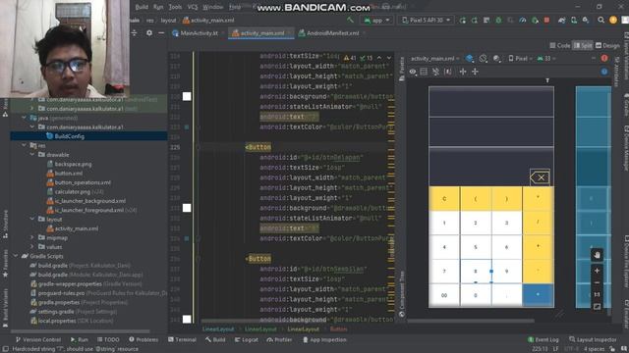Select backspace image in calculator preview

[540, 177]
